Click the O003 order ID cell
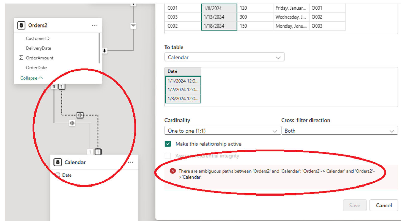401x221 pixels. click(327, 26)
